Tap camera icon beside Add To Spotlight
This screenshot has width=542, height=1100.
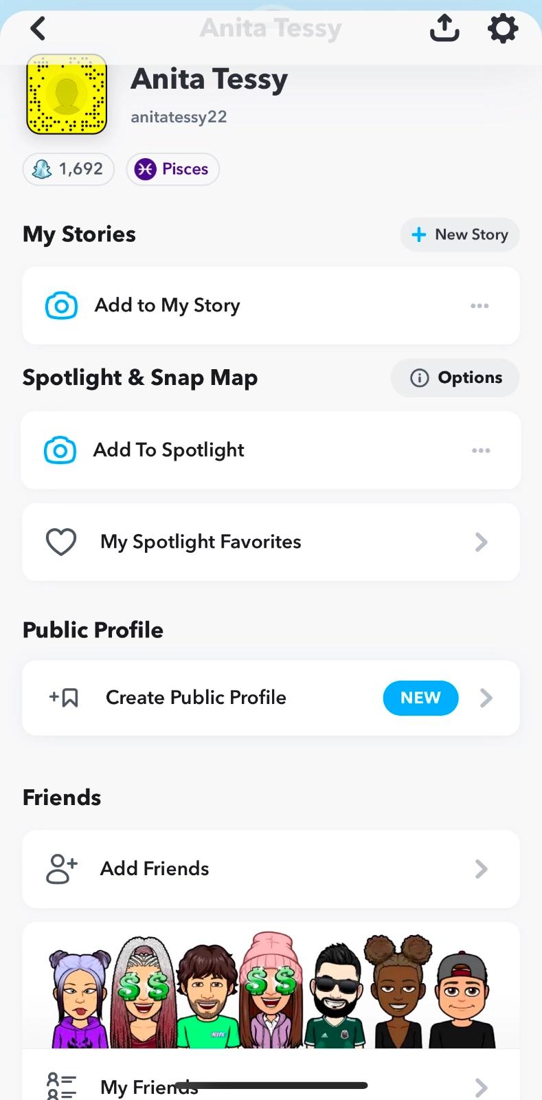pyautogui.click(x=60, y=450)
